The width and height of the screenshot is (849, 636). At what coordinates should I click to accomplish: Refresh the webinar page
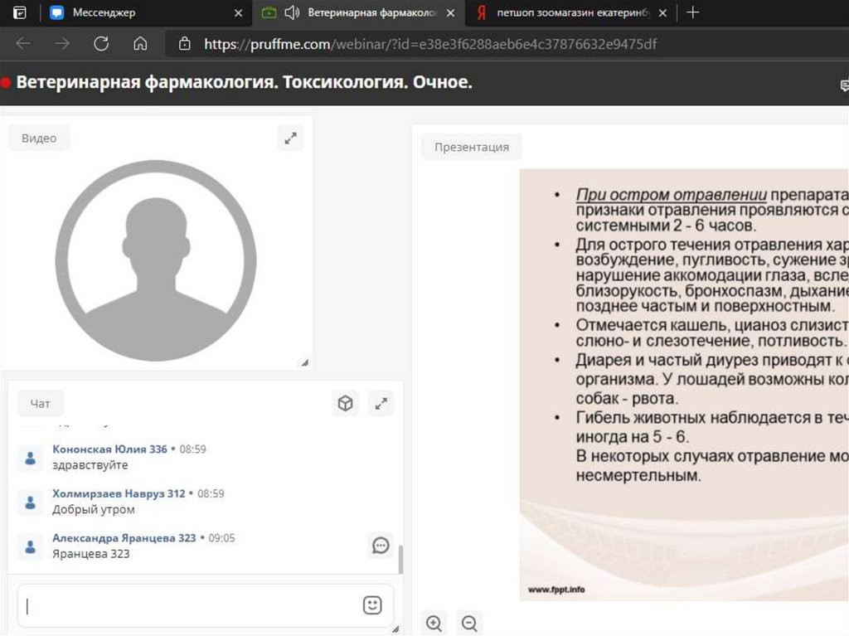(x=101, y=44)
